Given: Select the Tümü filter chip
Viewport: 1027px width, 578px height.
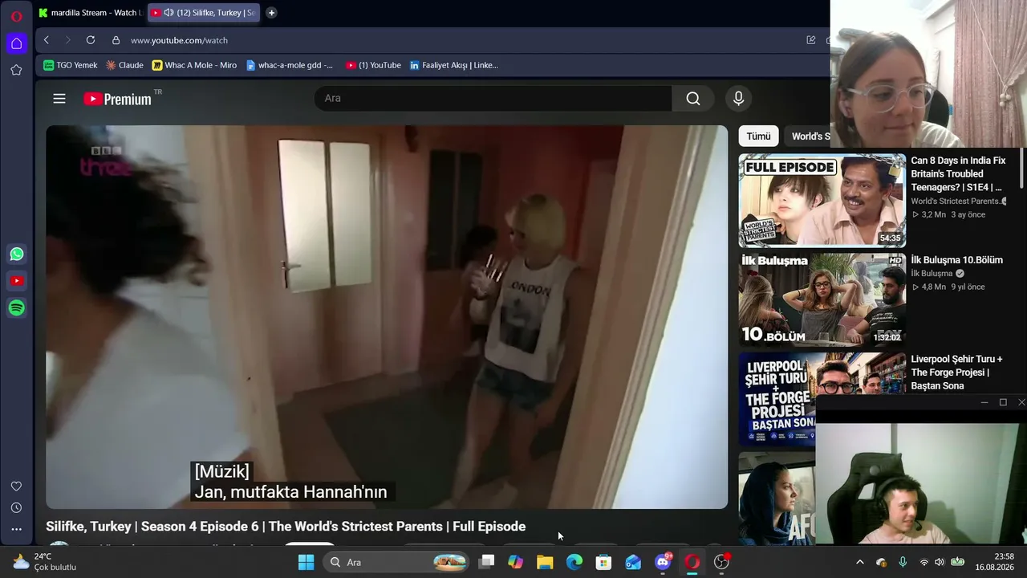Looking at the screenshot, I should (x=758, y=136).
